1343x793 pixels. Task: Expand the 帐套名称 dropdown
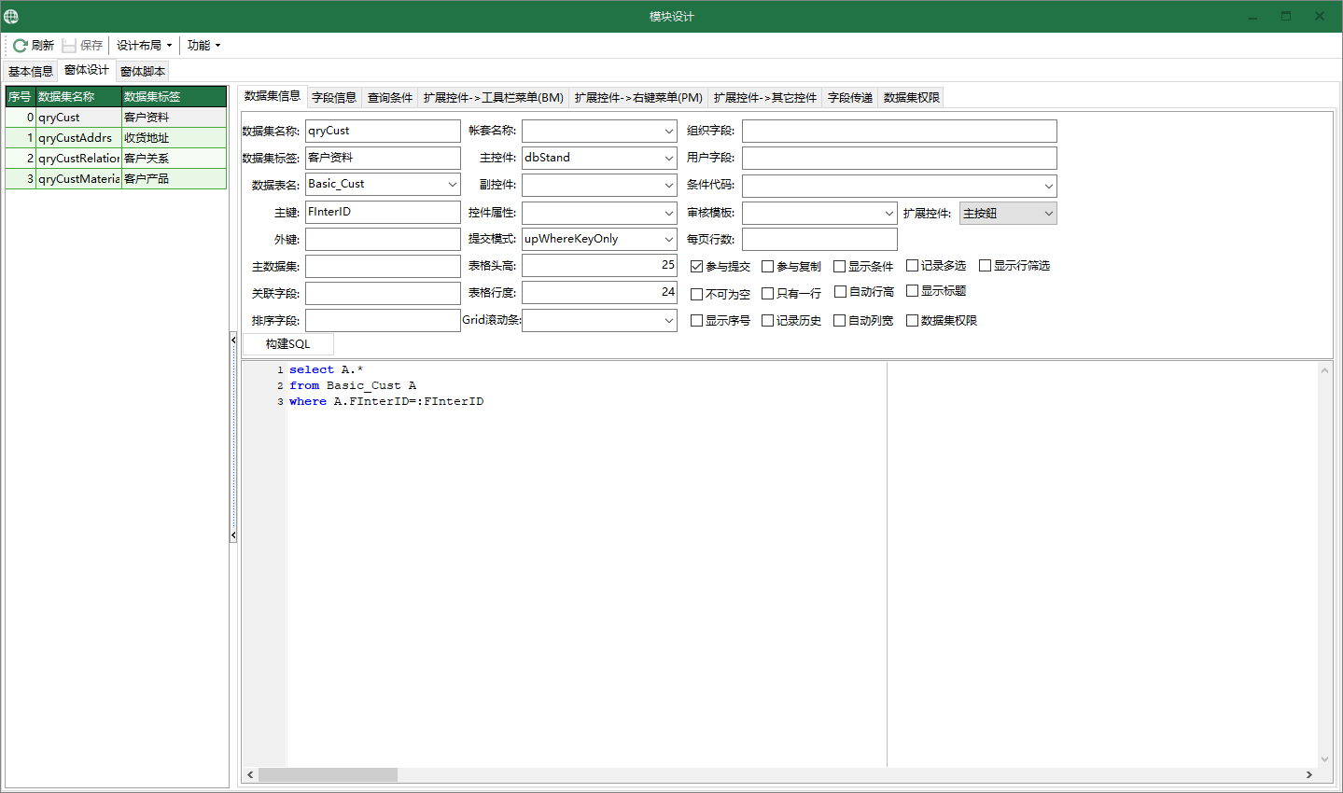(x=669, y=132)
